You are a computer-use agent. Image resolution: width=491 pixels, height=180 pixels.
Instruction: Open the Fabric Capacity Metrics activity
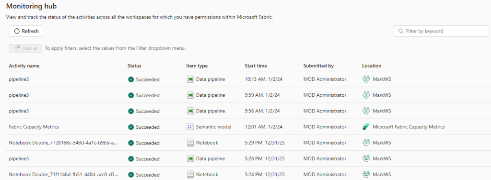coord(34,127)
